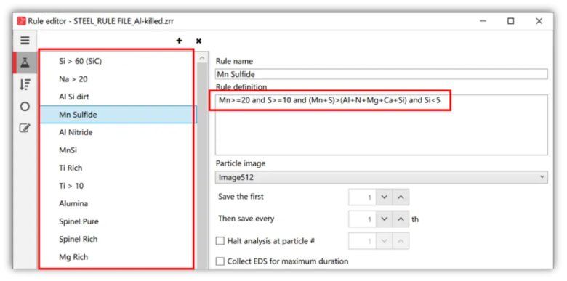This screenshot has height=281, width=567.
Task: Click the Rule editor app icon
Action: 21,21
